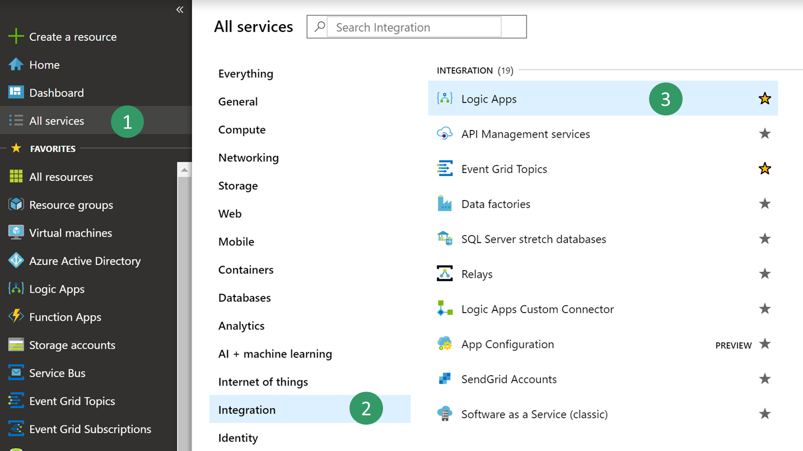Unfavorite Event Grid Topics using its gold star
Image resolution: width=803 pixels, height=451 pixels.
765,169
